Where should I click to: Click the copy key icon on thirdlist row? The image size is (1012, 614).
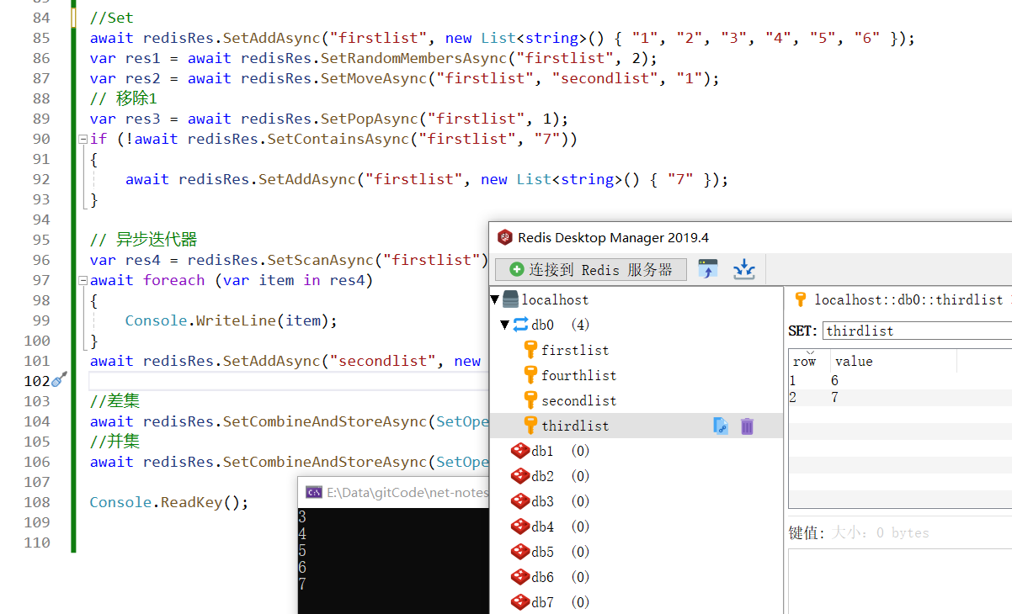pos(721,426)
